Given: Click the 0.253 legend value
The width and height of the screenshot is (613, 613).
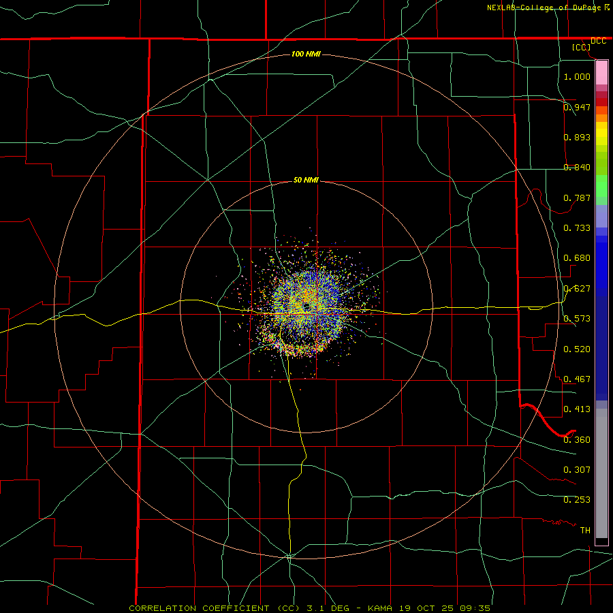Looking at the screenshot, I should [577, 500].
